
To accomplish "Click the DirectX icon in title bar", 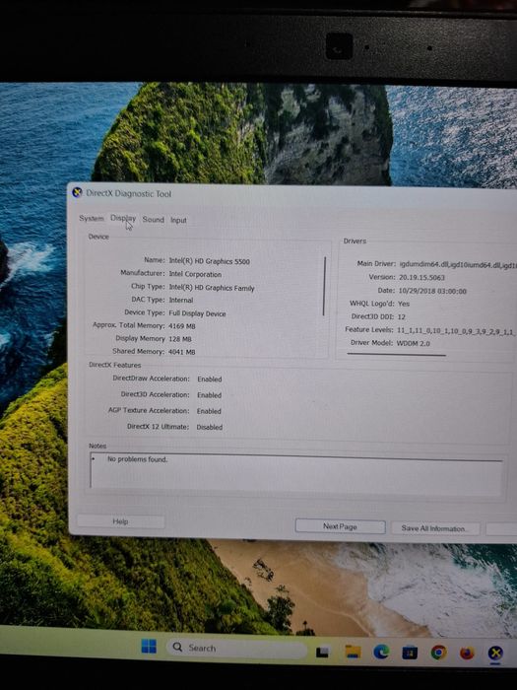I will (x=77, y=193).
